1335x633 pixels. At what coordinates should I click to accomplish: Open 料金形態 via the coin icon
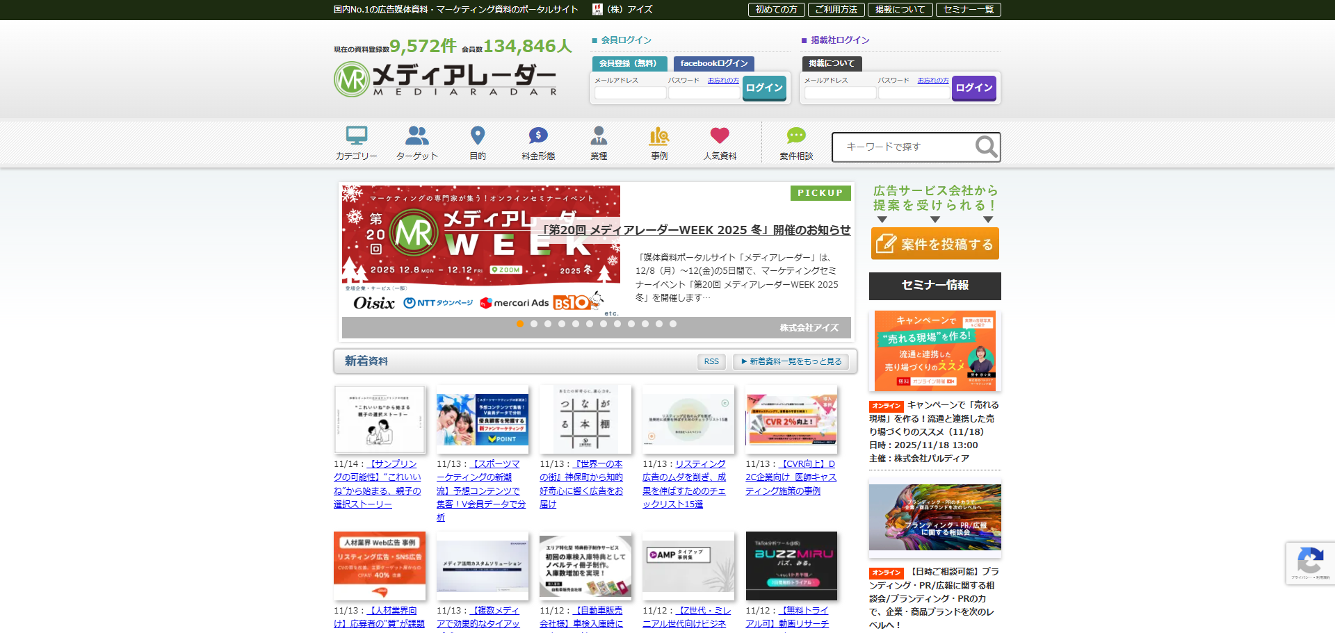pos(537,135)
